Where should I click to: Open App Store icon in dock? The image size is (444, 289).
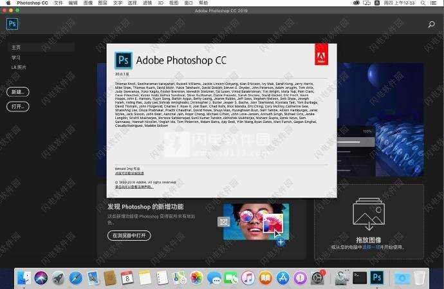pyautogui.click(x=283, y=278)
